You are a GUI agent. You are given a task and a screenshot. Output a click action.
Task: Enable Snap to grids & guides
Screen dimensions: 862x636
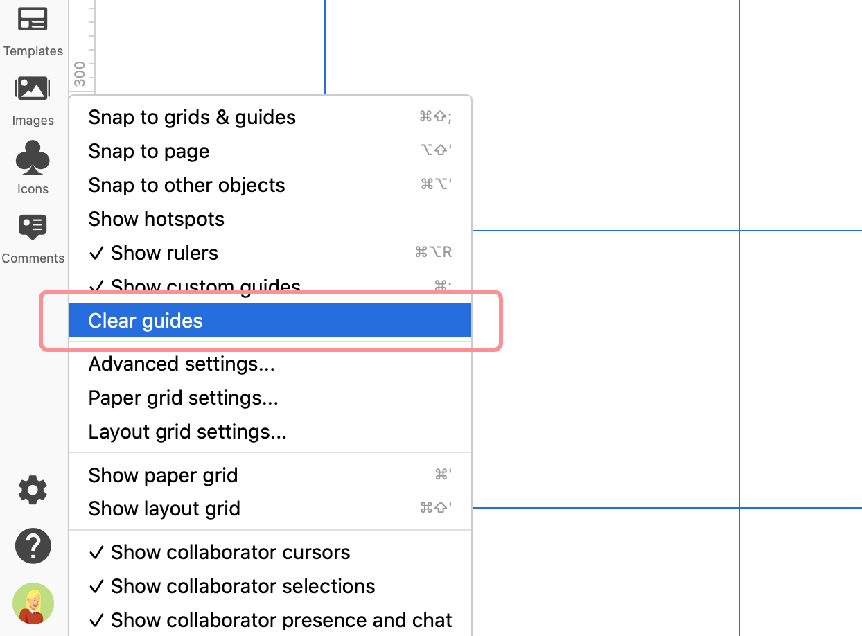[192, 116]
